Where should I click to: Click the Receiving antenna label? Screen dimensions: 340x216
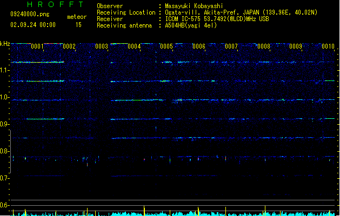(124, 25)
